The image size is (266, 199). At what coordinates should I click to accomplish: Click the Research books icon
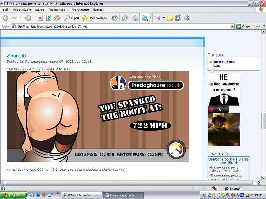(x=178, y=18)
